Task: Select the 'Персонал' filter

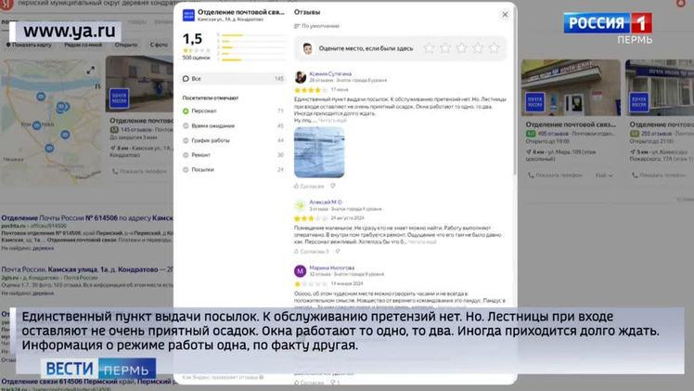Action: click(x=233, y=111)
